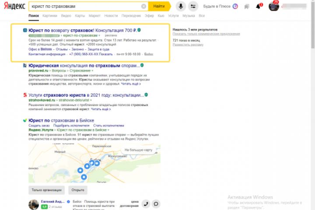This screenshot has height=210, width=315.
Task: Open search settings sliders icon
Action: tap(193, 6)
